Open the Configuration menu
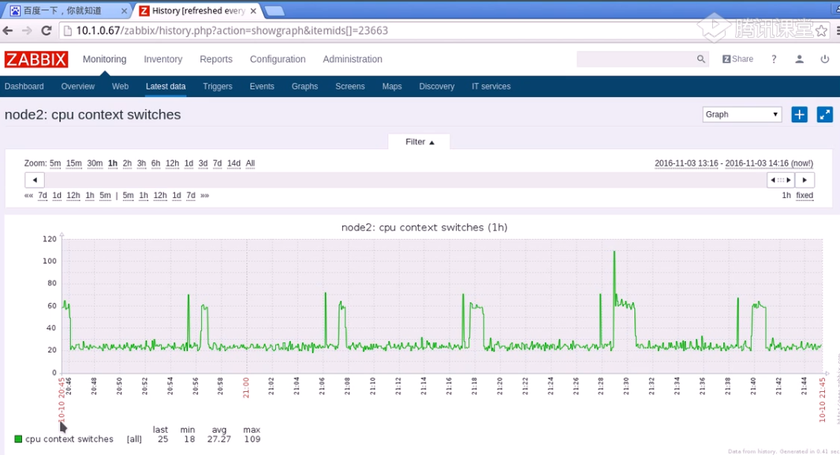 (x=278, y=59)
